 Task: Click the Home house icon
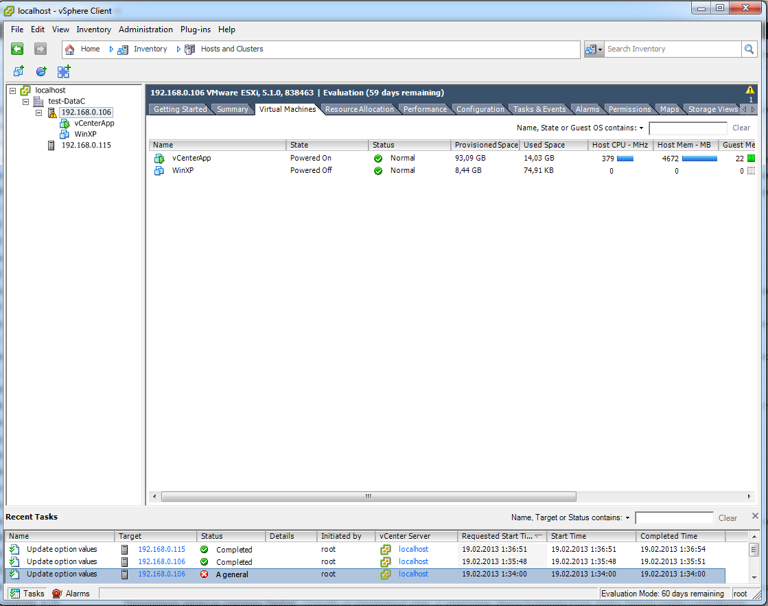point(69,49)
